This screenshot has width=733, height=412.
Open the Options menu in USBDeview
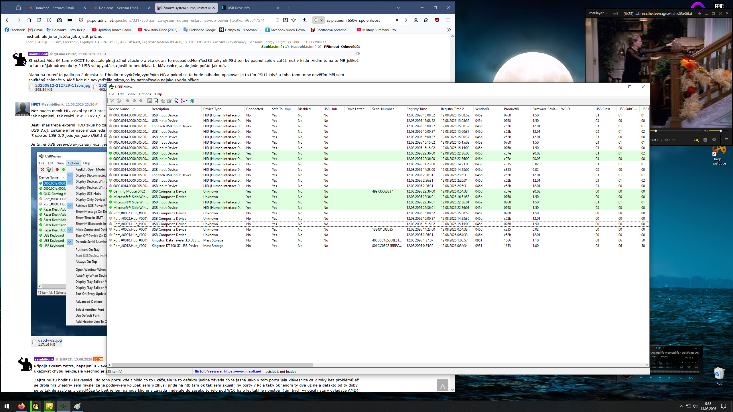[x=145, y=94]
